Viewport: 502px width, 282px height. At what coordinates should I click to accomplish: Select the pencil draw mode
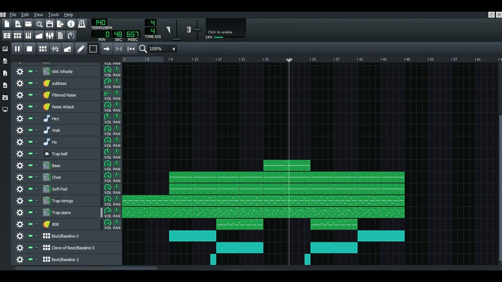[x=81, y=49]
